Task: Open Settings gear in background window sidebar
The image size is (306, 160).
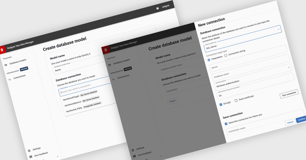Action: 29,151
